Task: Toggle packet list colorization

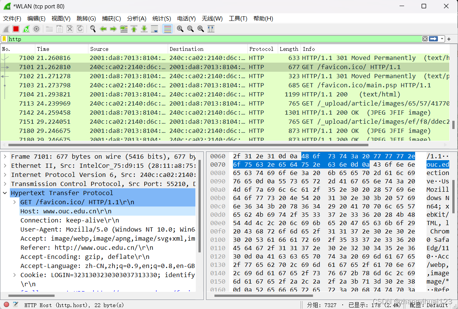Action: [167, 29]
